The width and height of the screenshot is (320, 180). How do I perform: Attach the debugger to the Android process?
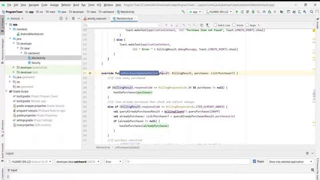269,12
